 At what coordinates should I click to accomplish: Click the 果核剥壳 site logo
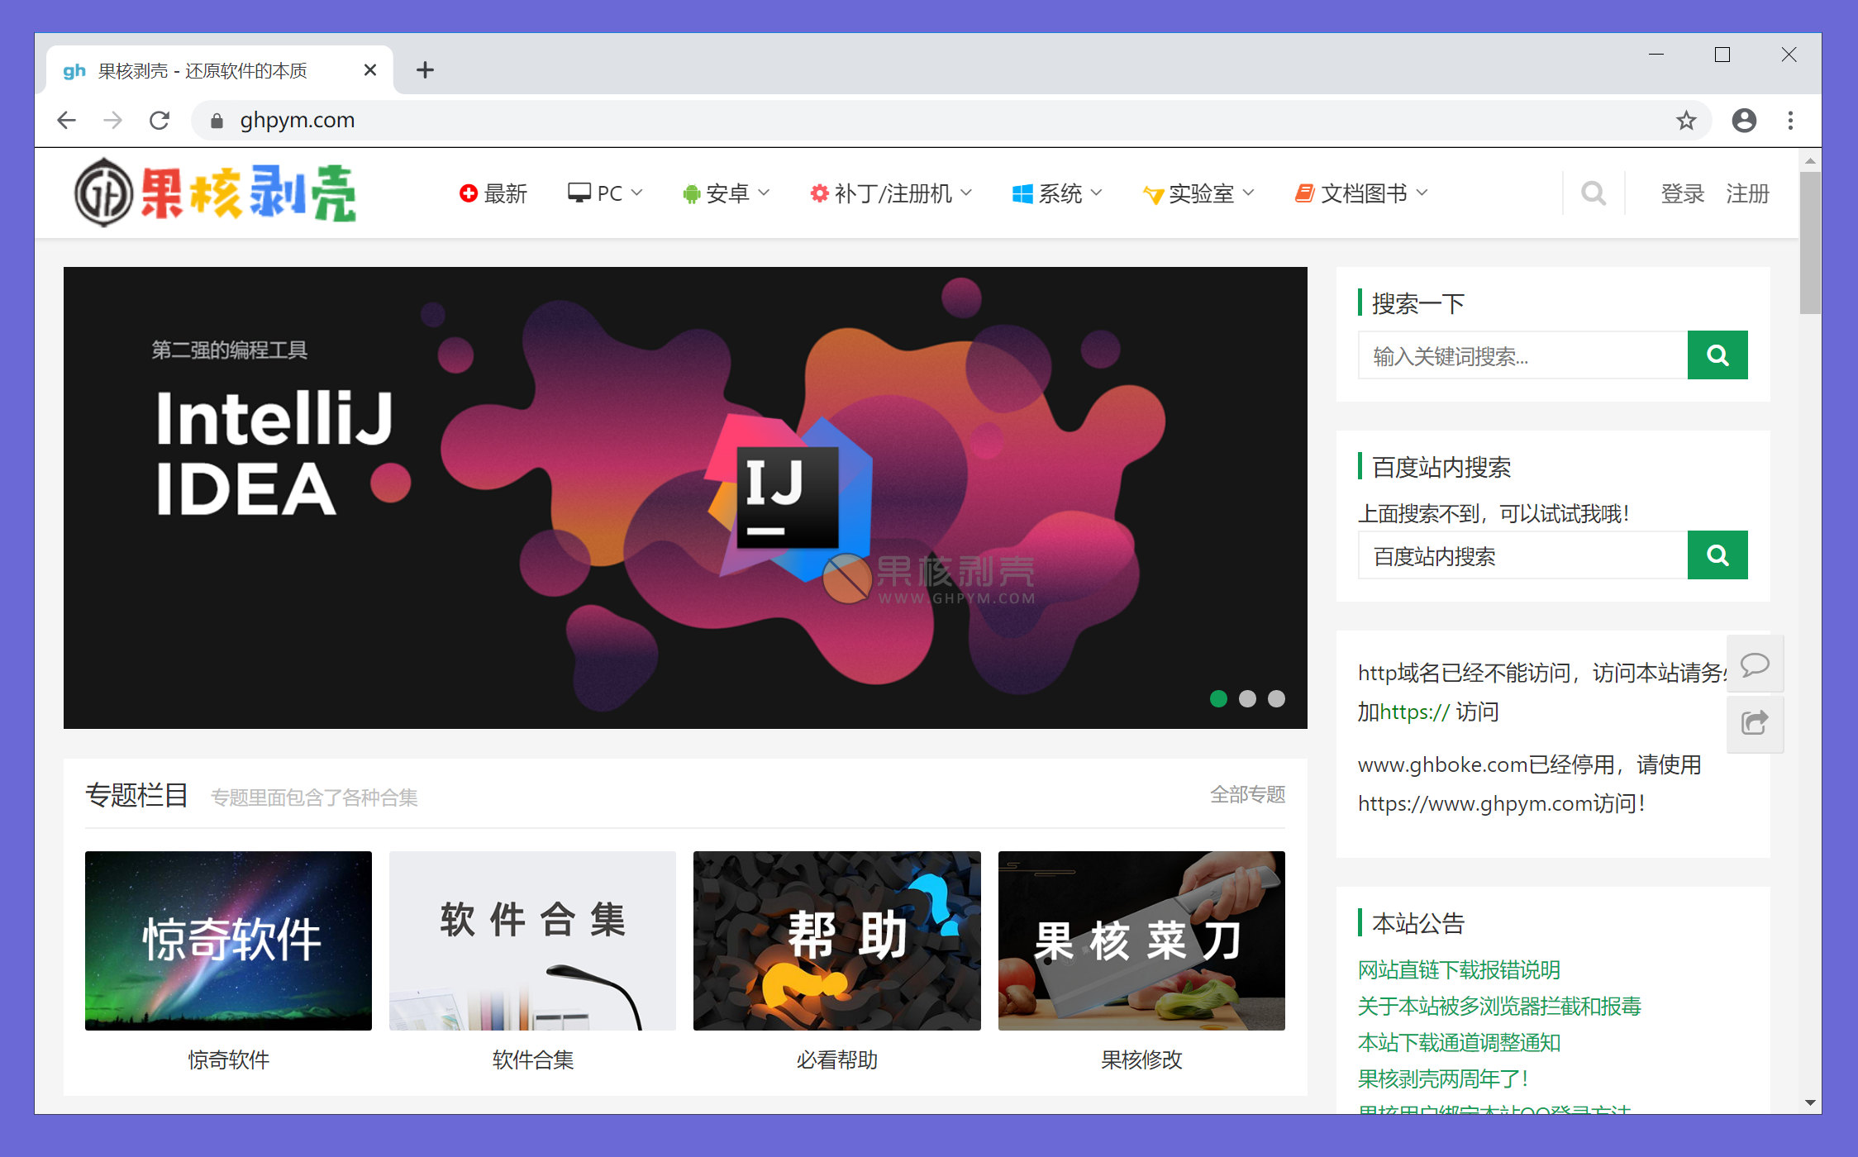click(x=216, y=193)
